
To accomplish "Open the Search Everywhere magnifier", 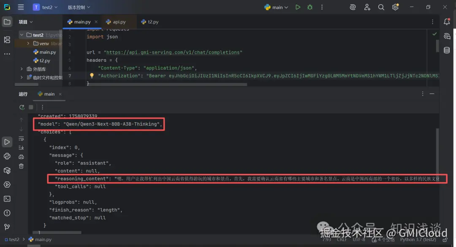I will (381, 7).
